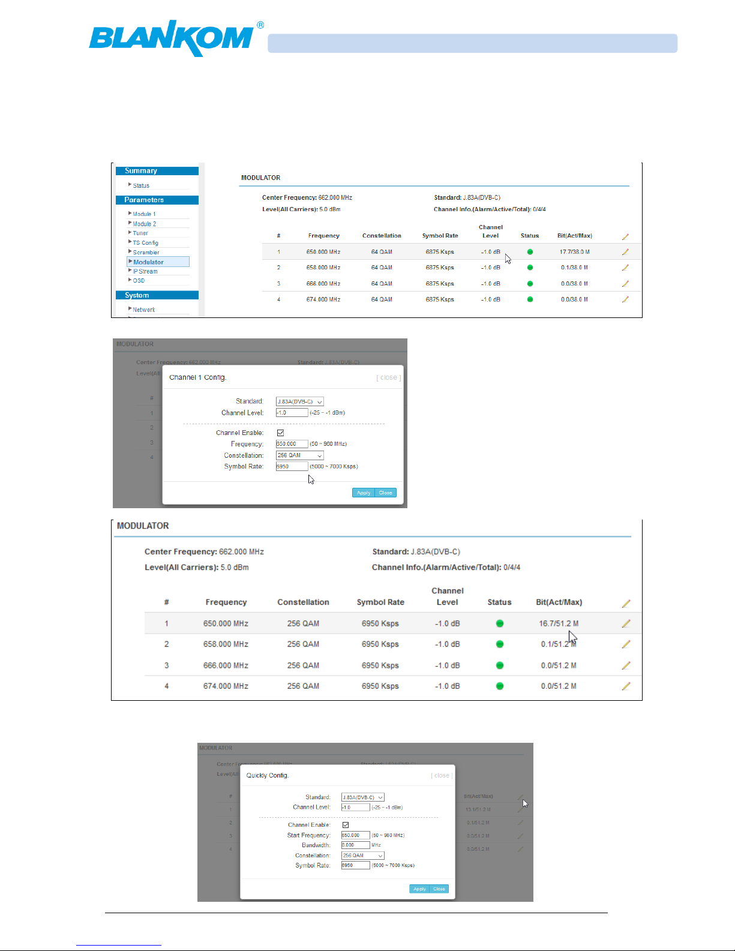The image size is (735, 951).
Task: Click '256 QAM' in the 658.000 MHz row
Action: point(303,644)
